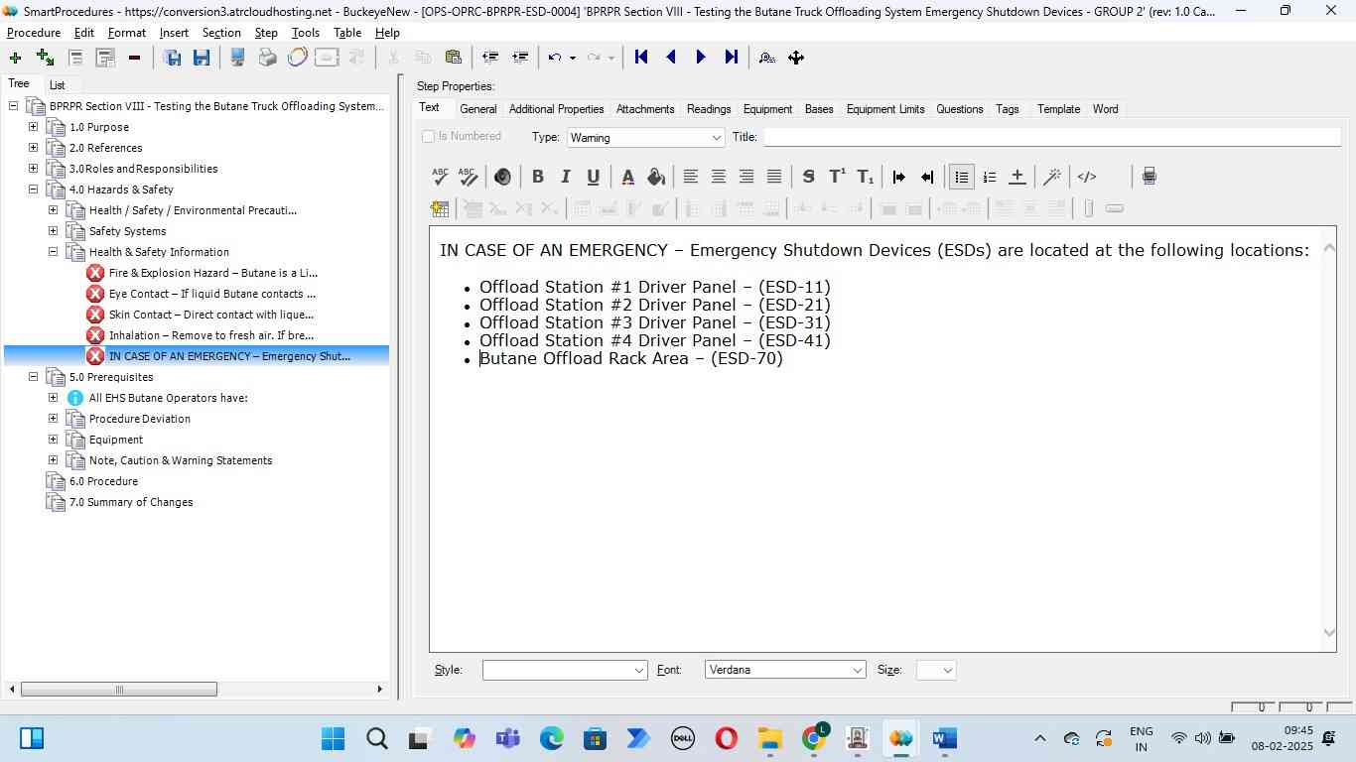Open the Format menu

point(127,33)
